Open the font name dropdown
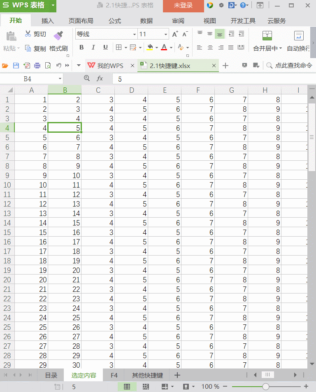Screen dimensions: 316x392 click(x=135, y=35)
